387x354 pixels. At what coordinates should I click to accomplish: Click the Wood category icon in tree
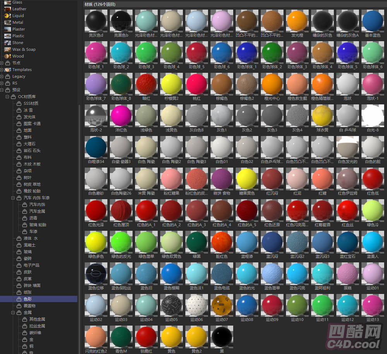7,56
